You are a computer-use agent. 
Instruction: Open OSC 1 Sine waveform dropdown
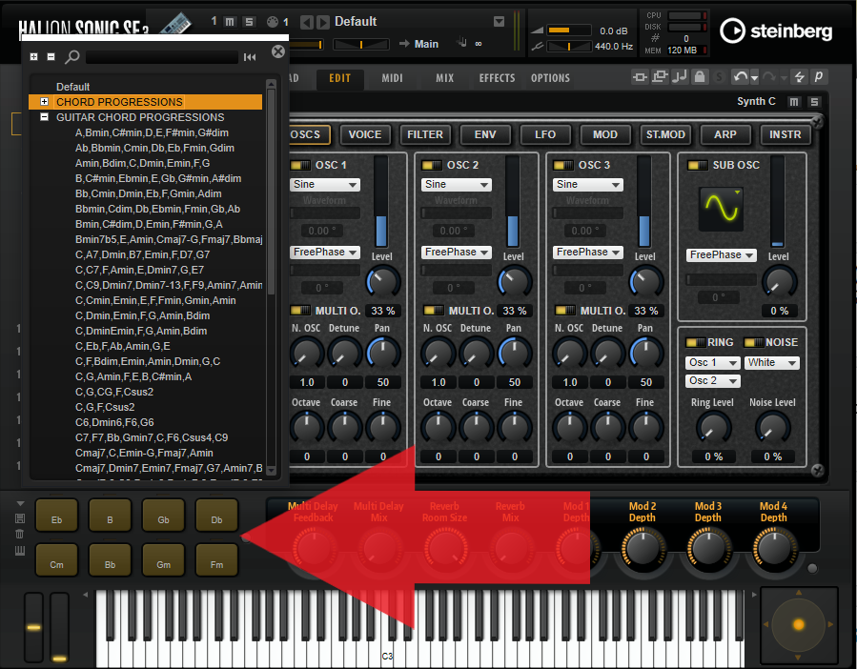click(325, 185)
